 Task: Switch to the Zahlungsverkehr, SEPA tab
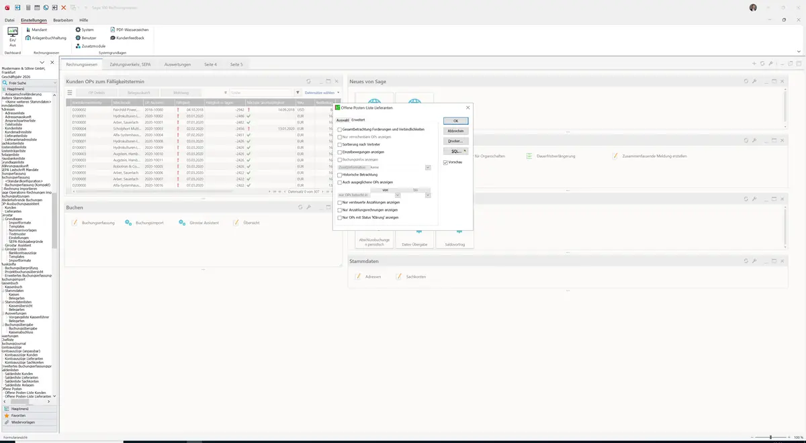(x=130, y=64)
